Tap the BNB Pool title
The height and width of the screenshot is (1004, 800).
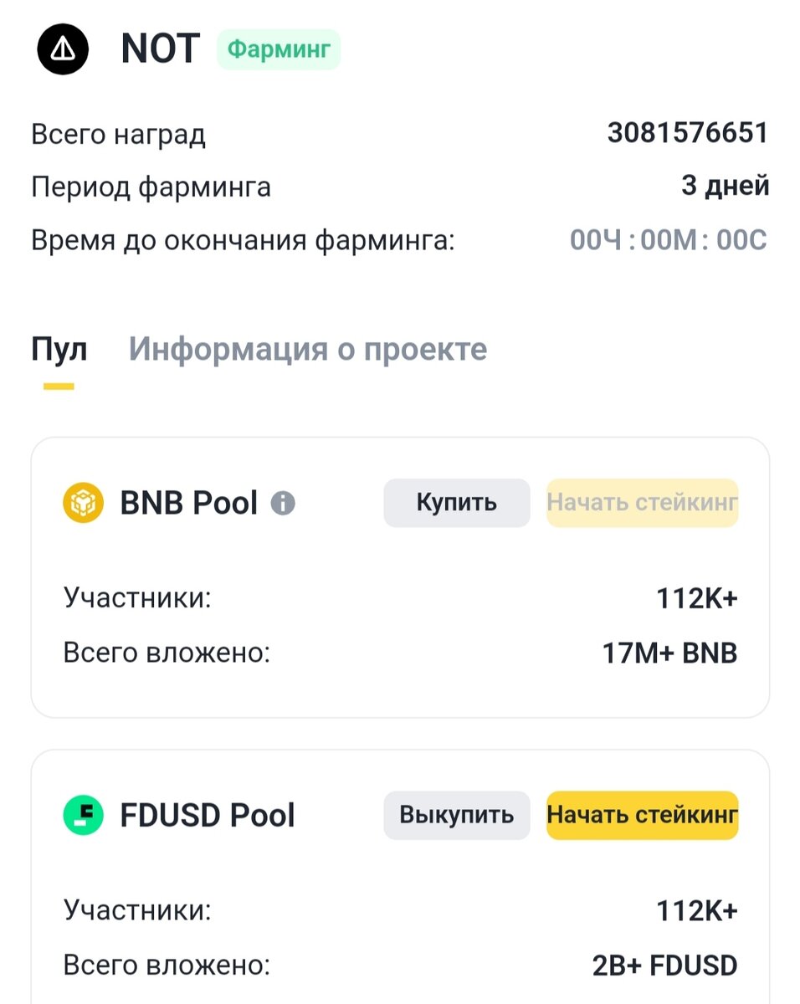[x=189, y=504]
